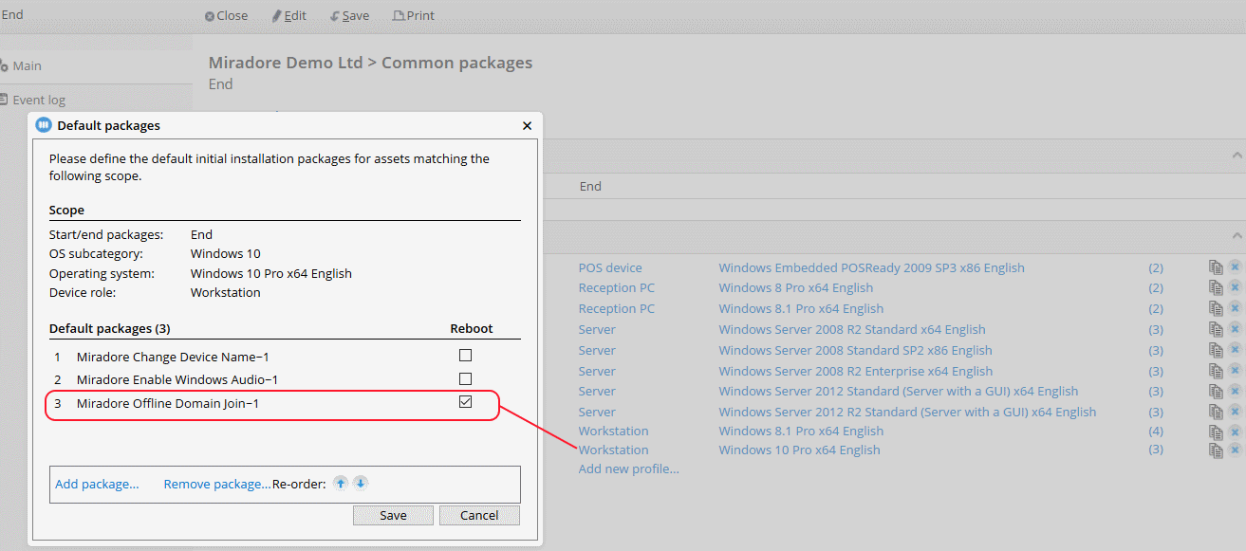Click the (2) count in POS device row
The image size is (1246, 551).
pos(1156,267)
